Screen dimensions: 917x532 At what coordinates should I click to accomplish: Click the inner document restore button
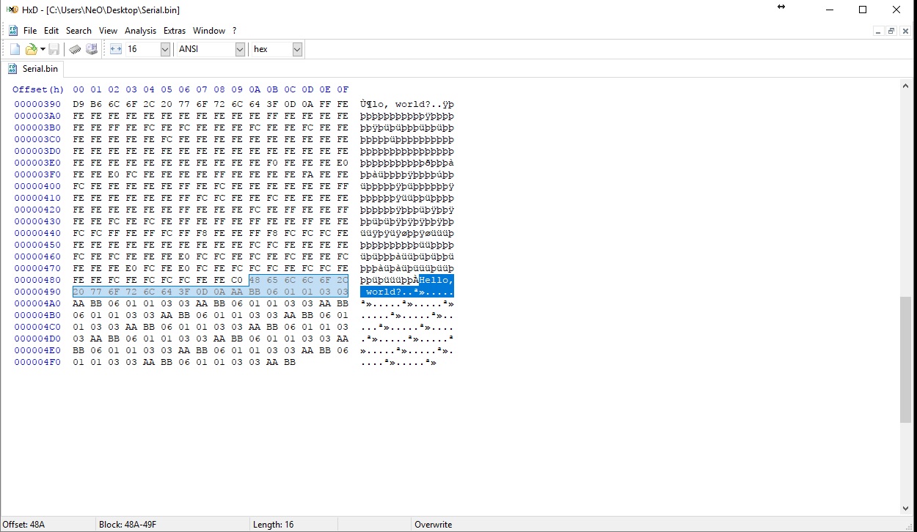pos(891,31)
